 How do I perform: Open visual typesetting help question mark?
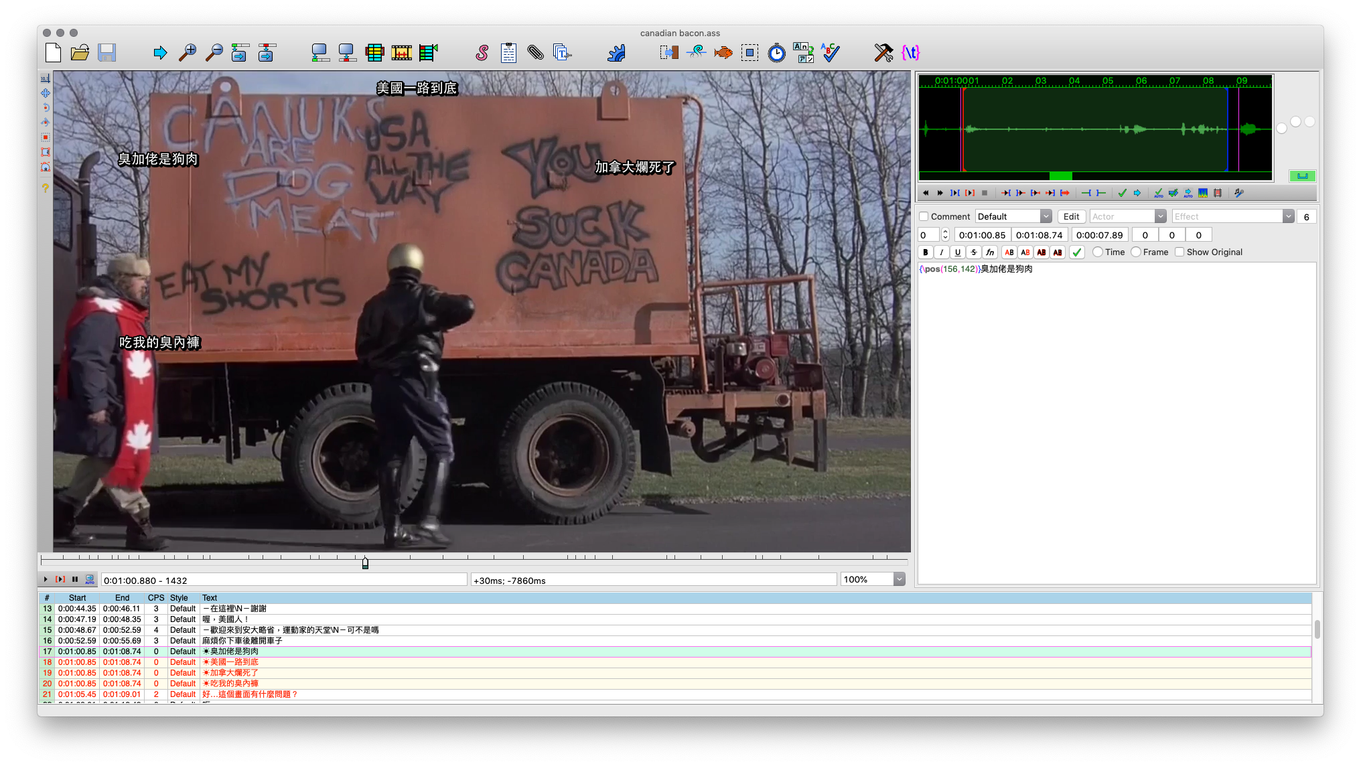45,188
